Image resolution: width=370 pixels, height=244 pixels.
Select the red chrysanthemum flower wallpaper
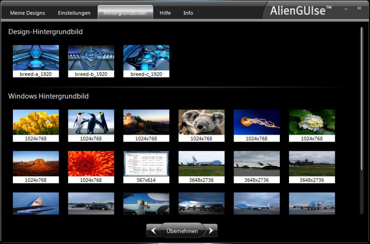pos(91,163)
